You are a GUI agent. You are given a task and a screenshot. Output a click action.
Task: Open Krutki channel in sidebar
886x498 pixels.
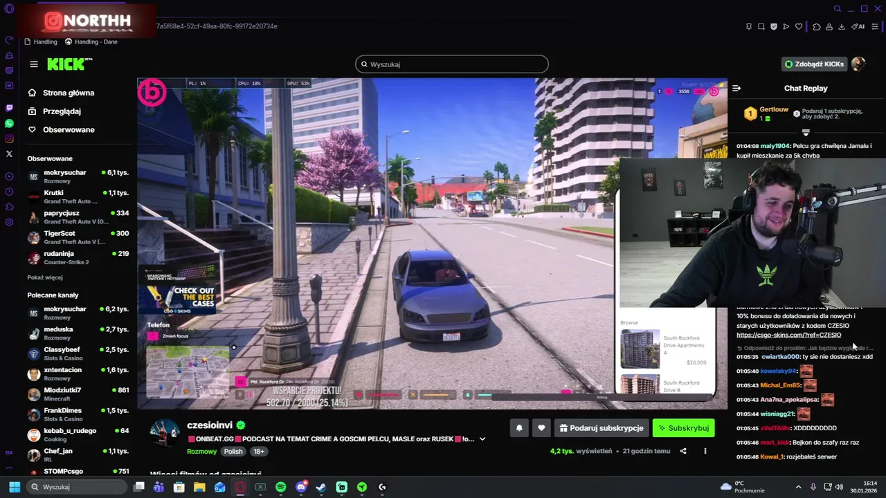point(78,196)
